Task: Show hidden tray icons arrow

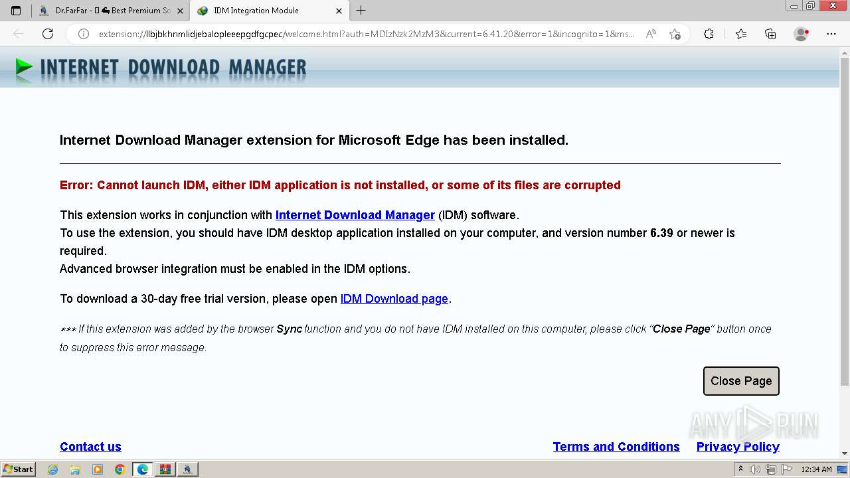Action: coord(742,469)
